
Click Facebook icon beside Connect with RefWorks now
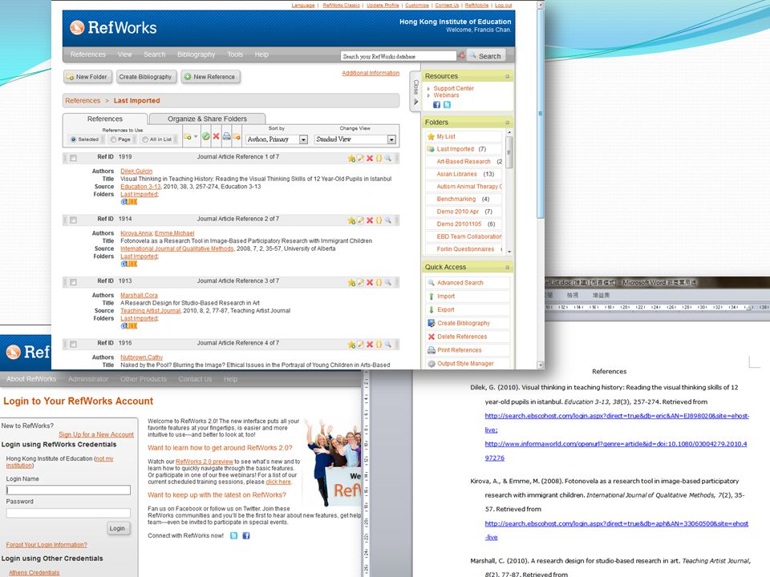[246, 536]
